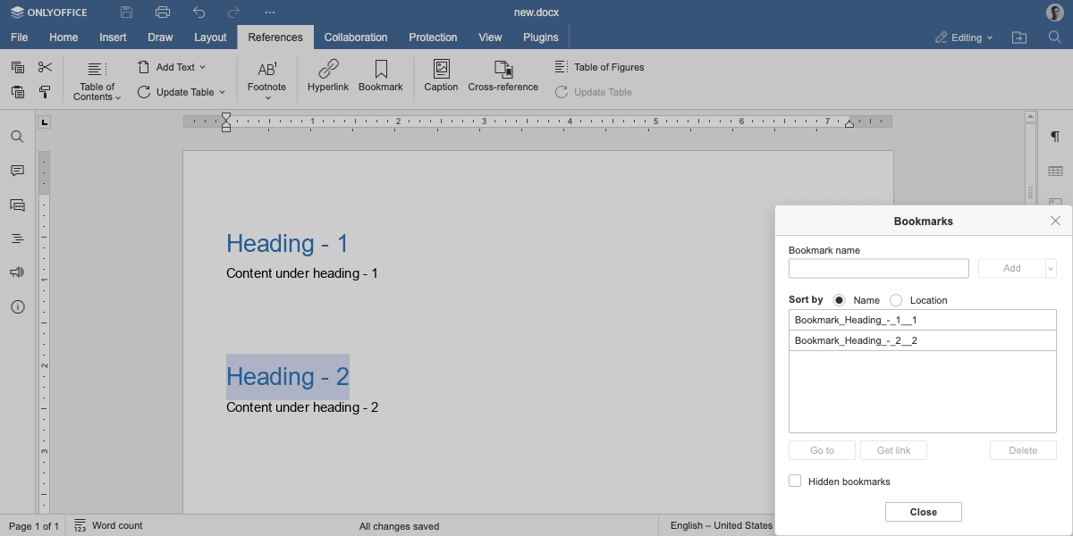The width and height of the screenshot is (1073, 536).
Task: Open the Bookmark tool in ribbon
Action: click(381, 76)
